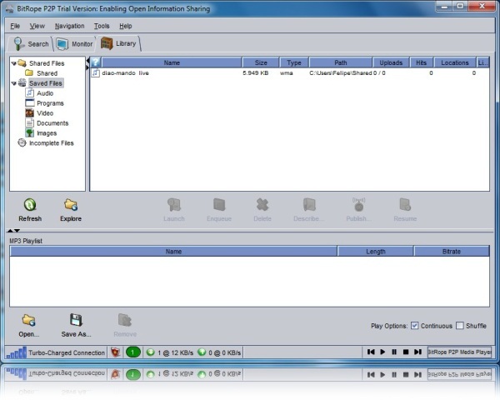Toggle the Continuous play checkbox
The image size is (500, 400).
coord(414,326)
